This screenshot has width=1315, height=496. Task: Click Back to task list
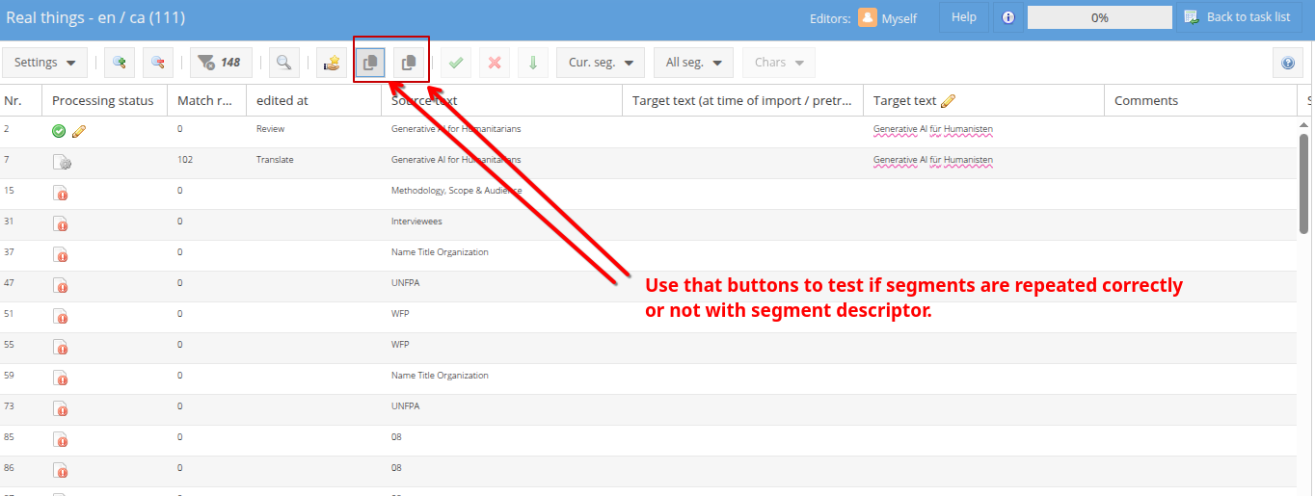pyautogui.click(x=1236, y=17)
